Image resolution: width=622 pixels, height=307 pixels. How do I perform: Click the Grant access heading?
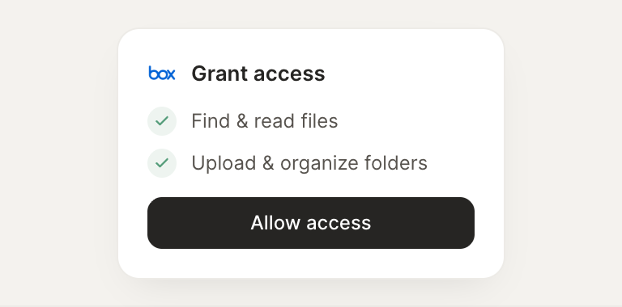tap(258, 74)
